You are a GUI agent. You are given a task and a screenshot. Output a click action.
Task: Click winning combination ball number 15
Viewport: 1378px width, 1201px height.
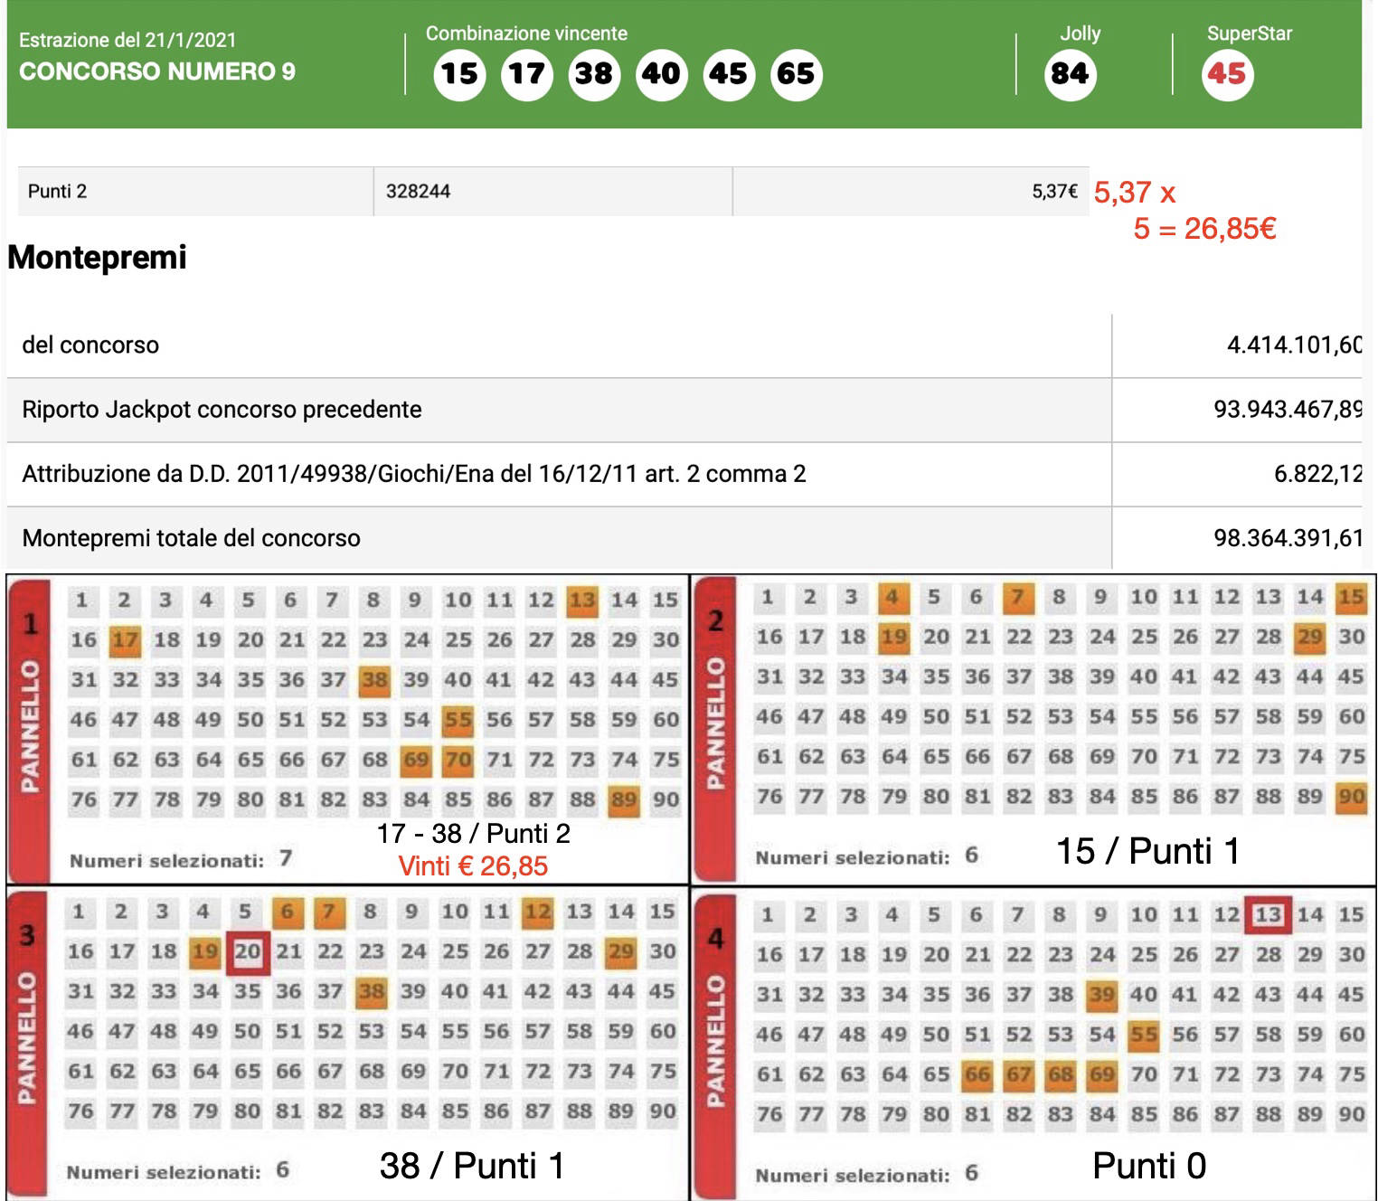[459, 74]
